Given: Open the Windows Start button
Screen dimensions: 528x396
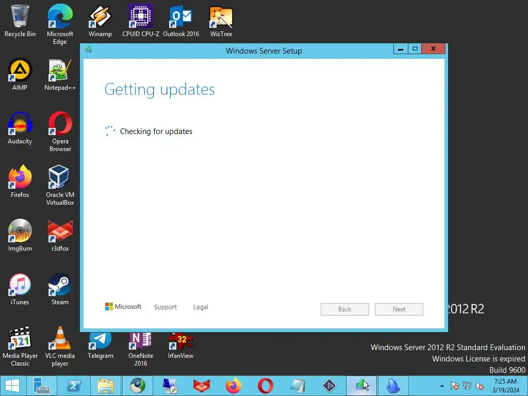Looking at the screenshot, I should (x=12, y=386).
